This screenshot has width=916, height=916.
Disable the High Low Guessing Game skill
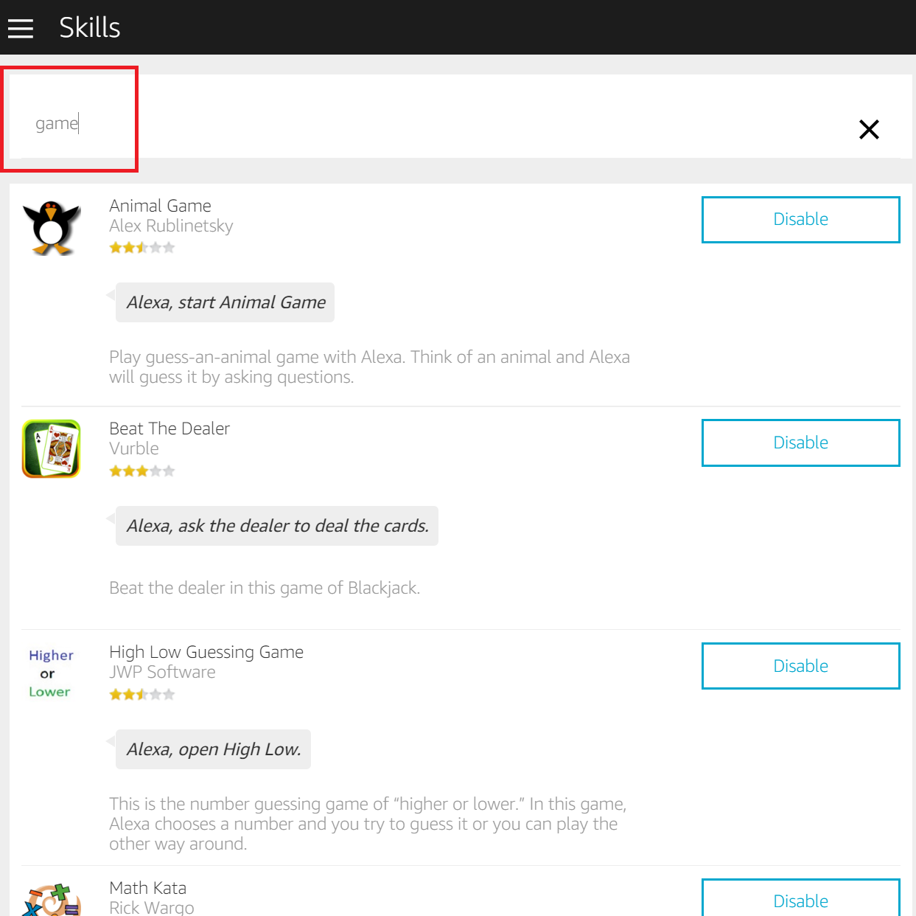click(x=800, y=666)
